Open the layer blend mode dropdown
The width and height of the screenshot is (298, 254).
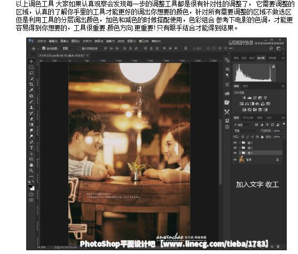tap(246, 131)
